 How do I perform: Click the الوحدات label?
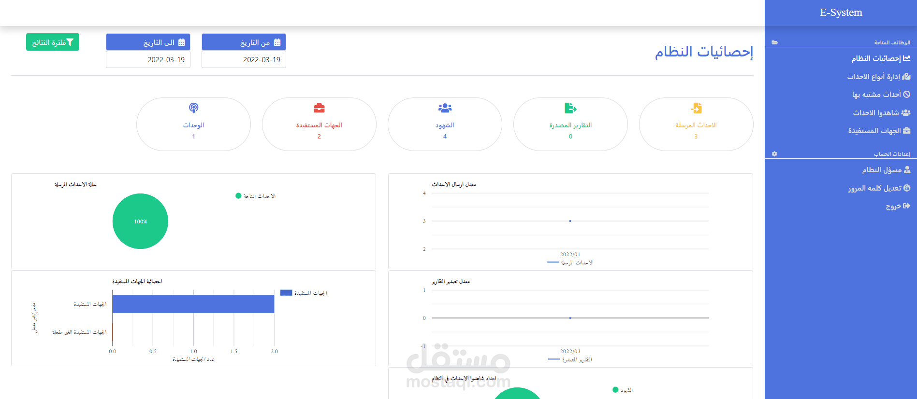(x=193, y=125)
